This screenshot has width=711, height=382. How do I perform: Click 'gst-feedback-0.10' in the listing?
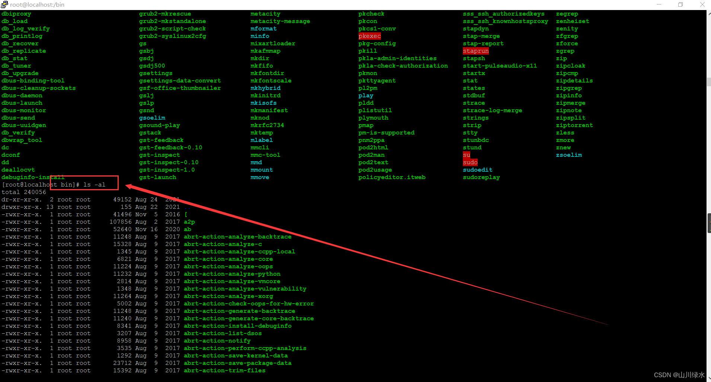coord(171,148)
